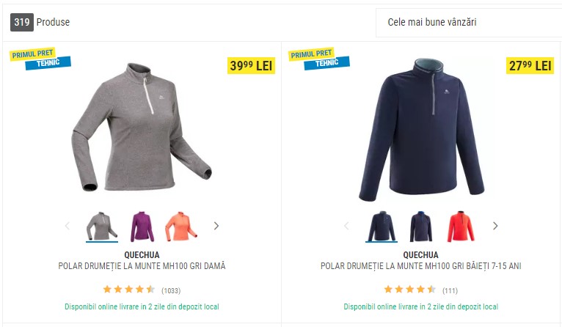Viewport: 562px width, 327px height.
Task: Select the dark navy boys' fleece thumbnail
Action: pos(382,227)
